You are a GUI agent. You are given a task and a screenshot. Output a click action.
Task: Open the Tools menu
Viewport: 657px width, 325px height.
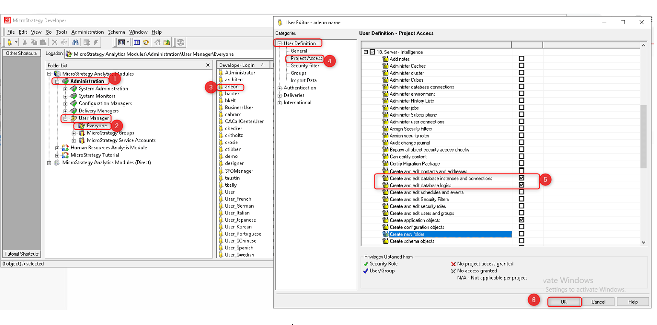[x=61, y=32]
